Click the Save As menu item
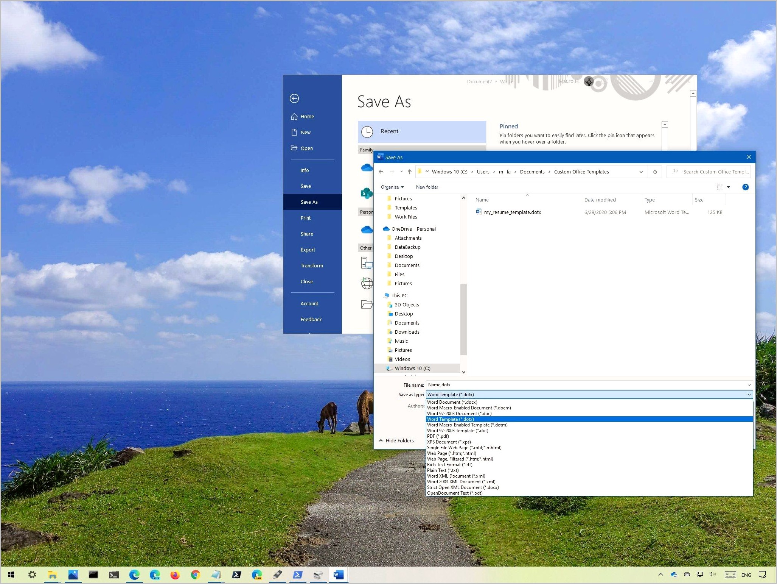777x584 pixels. point(308,202)
